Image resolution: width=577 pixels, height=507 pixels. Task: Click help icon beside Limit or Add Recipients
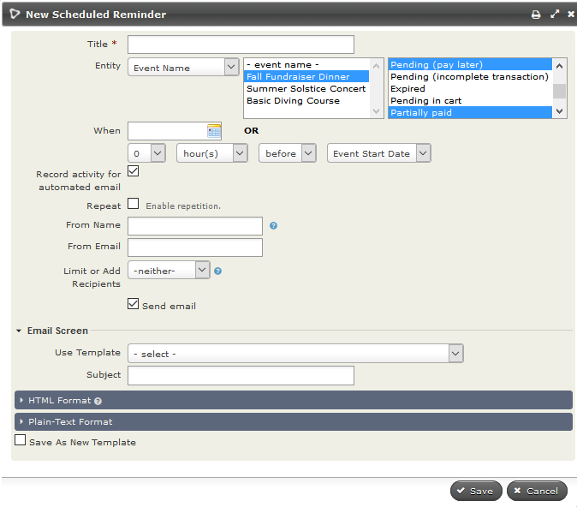click(x=218, y=271)
